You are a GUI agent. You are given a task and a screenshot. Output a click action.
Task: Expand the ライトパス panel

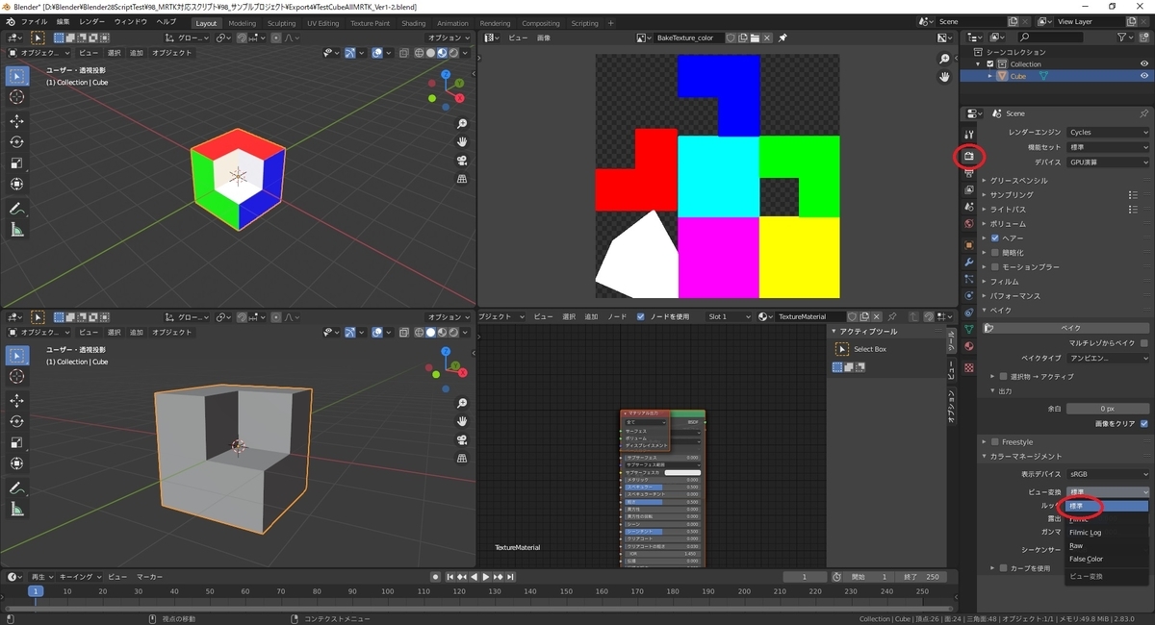(x=1008, y=209)
